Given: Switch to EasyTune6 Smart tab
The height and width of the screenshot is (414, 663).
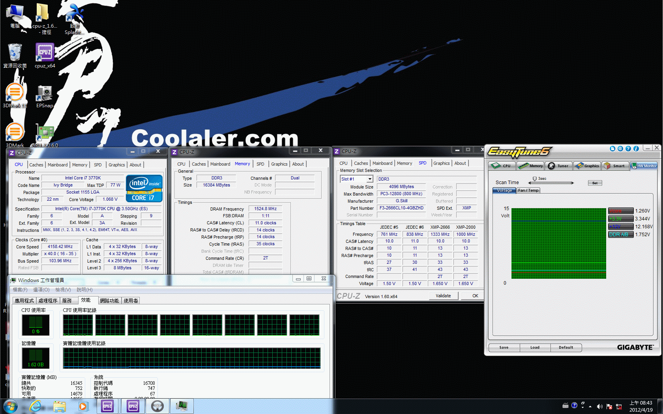Looking at the screenshot, I should (615, 166).
